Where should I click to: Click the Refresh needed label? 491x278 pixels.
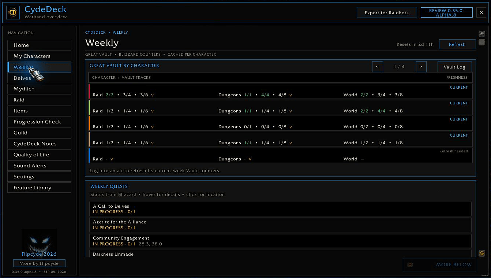pos(454,151)
